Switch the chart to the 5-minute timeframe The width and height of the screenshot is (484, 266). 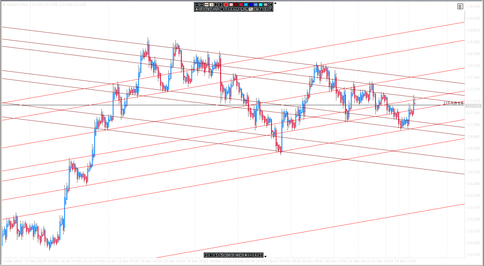click(x=216, y=255)
